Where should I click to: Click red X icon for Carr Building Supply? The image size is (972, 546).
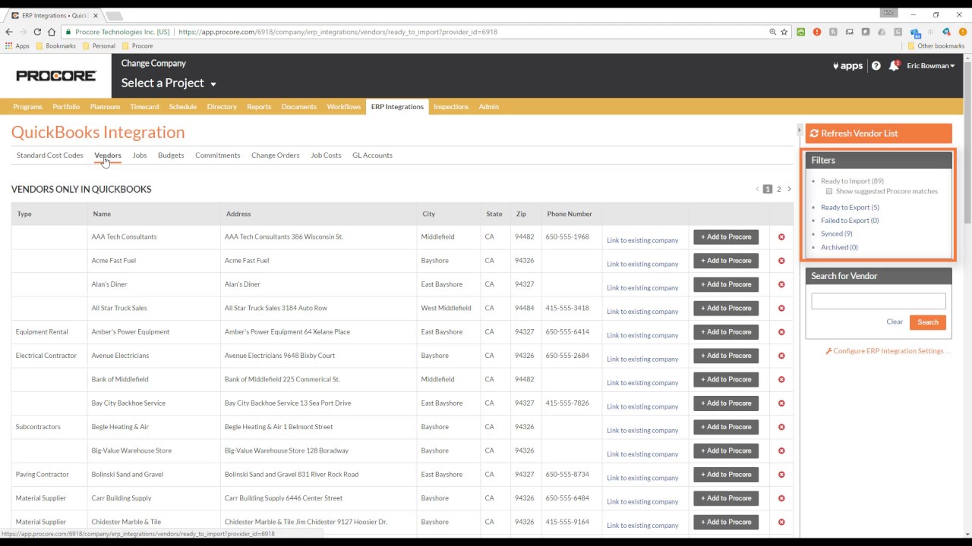[x=781, y=498]
